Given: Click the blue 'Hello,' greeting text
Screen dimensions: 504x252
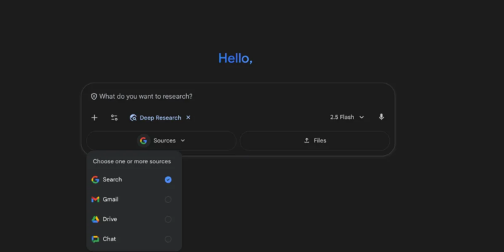Looking at the screenshot, I should tap(236, 58).
